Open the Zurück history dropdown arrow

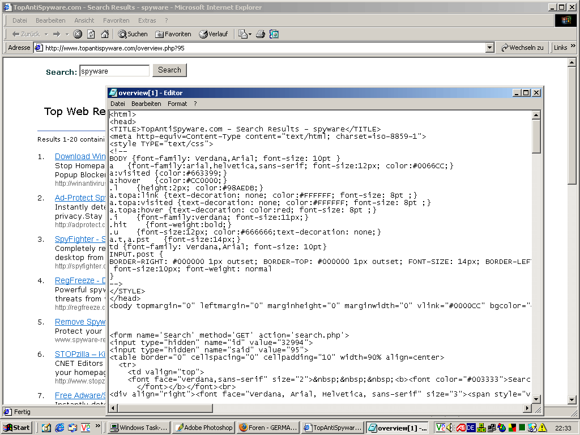[x=46, y=34]
